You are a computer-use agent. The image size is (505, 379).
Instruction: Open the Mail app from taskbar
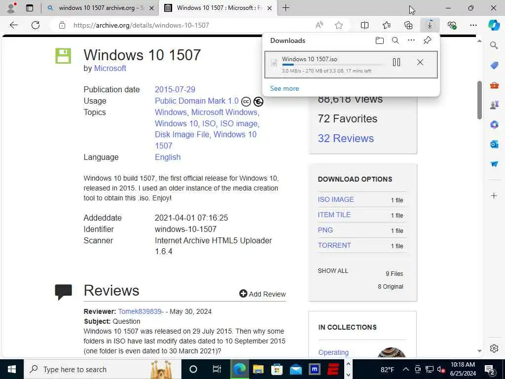(296, 369)
